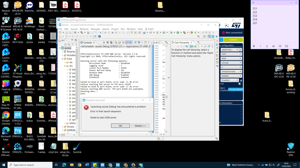Image resolution: width=300 pixels, height=168 pixels.
Task: Click the green Run play icon in toolbar
Action: pyautogui.click(x=178, y=33)
